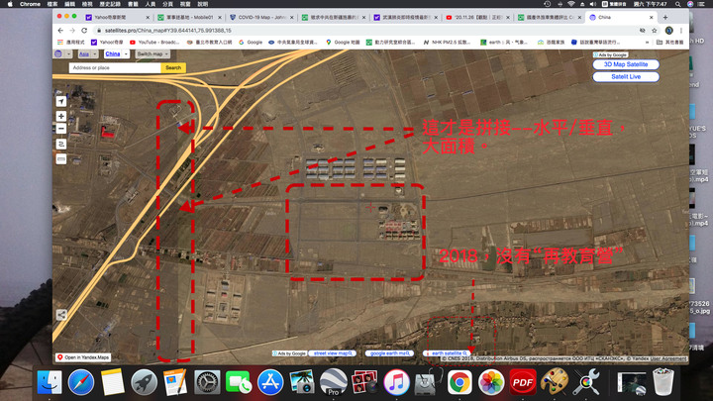
Task: Zoom in the map with plus button
Action: [61, 117]
